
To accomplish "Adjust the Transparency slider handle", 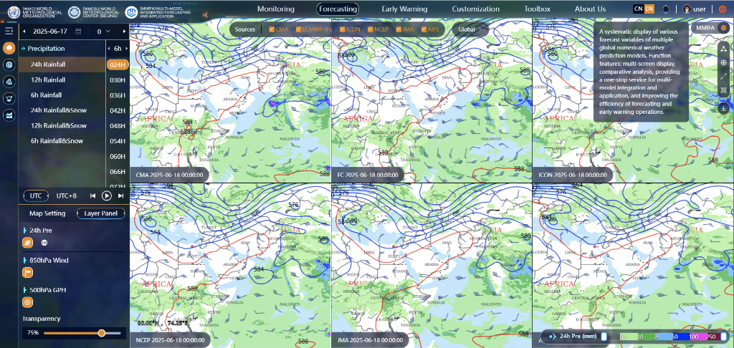I will click(x=102, y=333).
